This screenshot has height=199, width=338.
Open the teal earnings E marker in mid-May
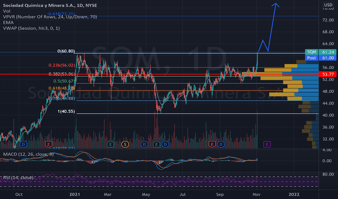pyautogui.click(x=156, y=144)
